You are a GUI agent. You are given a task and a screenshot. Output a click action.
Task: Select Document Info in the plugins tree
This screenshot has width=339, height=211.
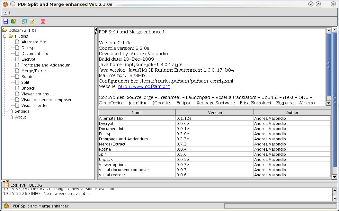click(x=35, y=53)
